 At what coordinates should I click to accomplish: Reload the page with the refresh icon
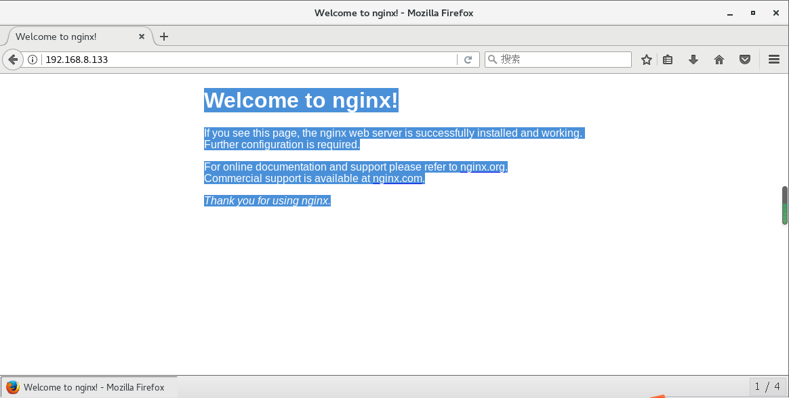[468, 60]
